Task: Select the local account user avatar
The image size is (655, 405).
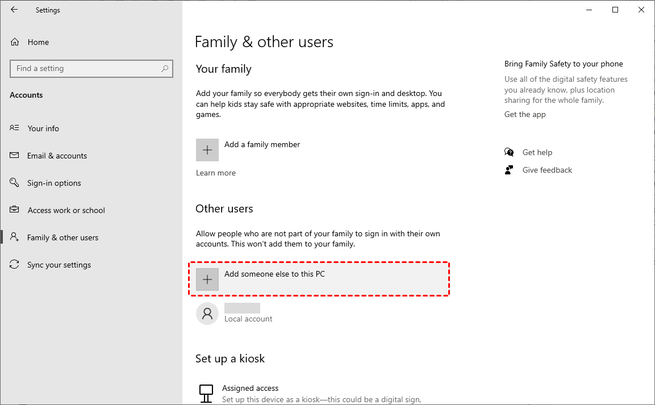Action: 207,314
